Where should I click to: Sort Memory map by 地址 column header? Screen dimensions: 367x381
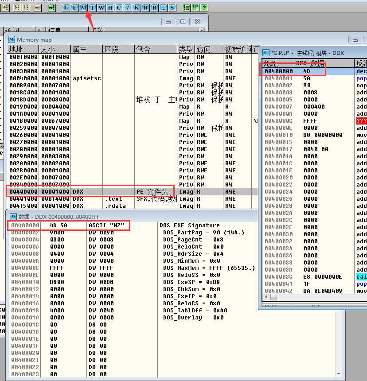coord(23,49)
